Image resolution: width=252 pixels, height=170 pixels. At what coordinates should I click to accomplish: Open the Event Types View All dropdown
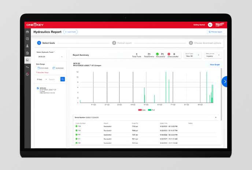pyautogui.click(x=193, y=55)
